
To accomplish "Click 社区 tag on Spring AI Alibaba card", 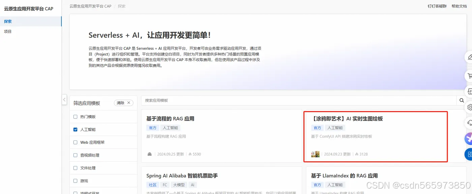I will tap(153, 185).
